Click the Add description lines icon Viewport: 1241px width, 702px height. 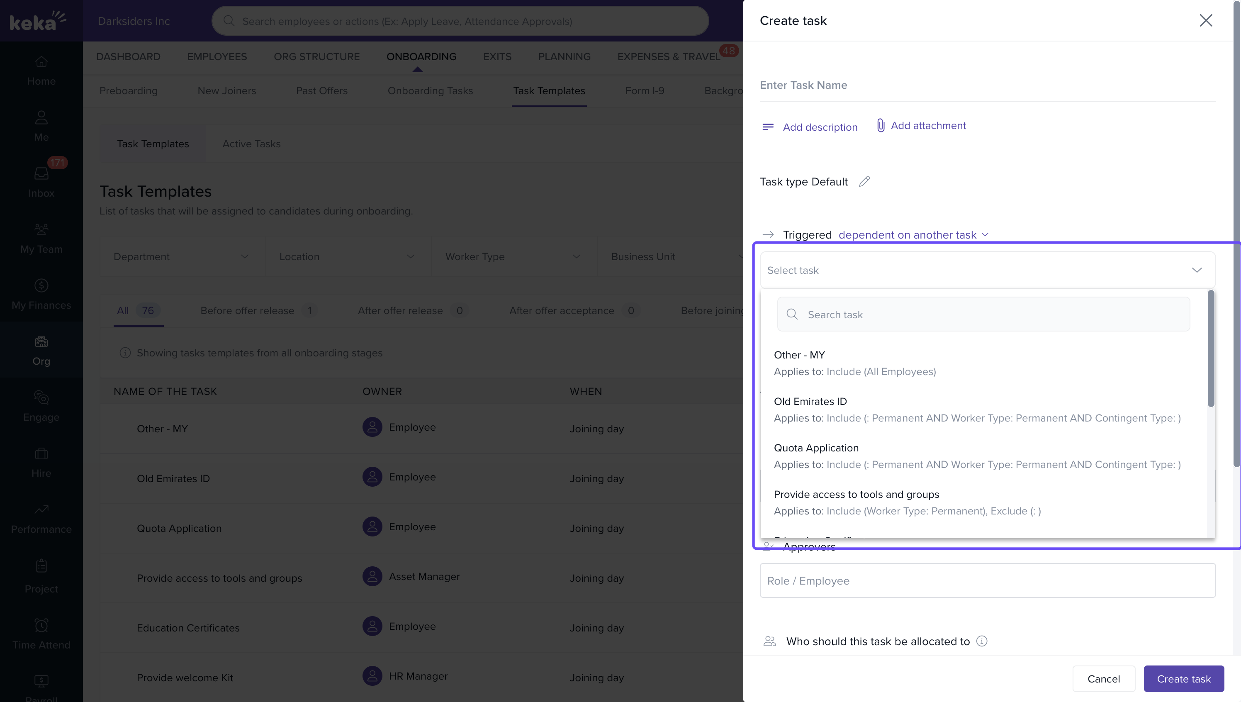768,127
